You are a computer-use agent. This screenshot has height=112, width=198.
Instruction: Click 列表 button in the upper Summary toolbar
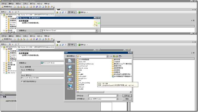pyautogui.click(x=72, y=12)
